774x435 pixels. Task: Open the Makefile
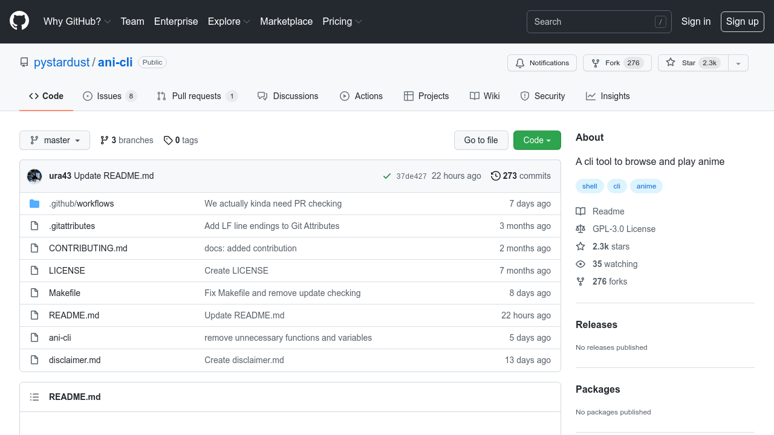pos(65,293)
